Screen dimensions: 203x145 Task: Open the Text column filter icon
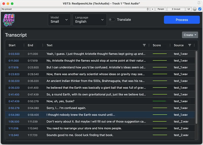tap(144, 45)
